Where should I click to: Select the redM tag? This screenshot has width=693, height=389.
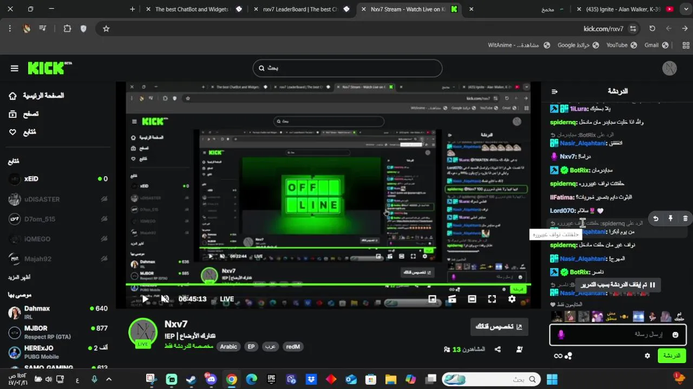coord(293,347)
